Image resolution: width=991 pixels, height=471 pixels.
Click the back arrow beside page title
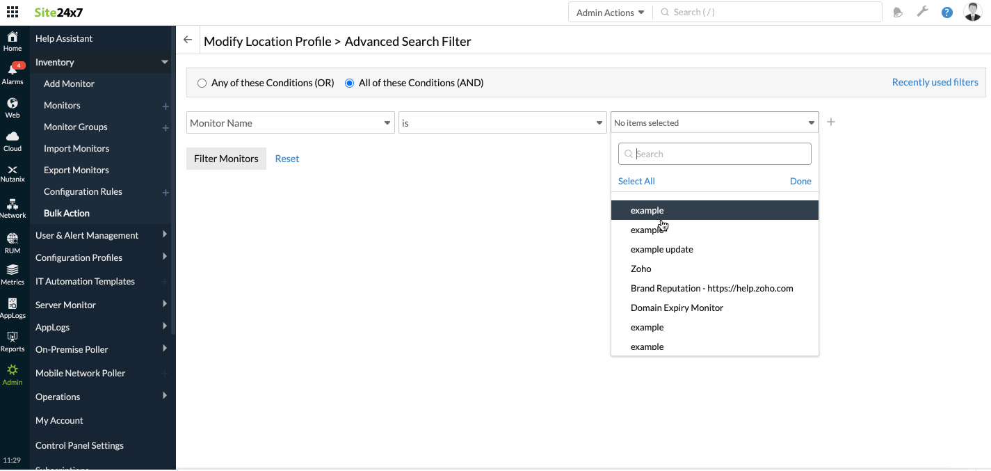click(188, 40)
